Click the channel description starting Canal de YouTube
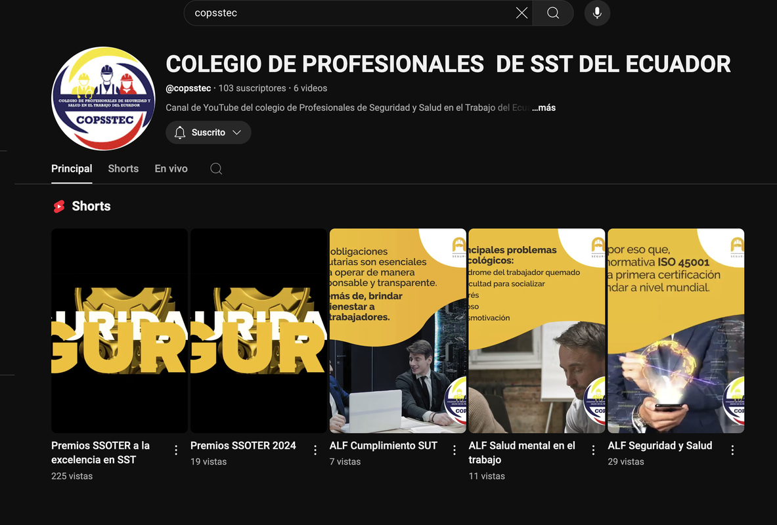The height and width of the screenshot is (525, 777). (x=347, y=108)
